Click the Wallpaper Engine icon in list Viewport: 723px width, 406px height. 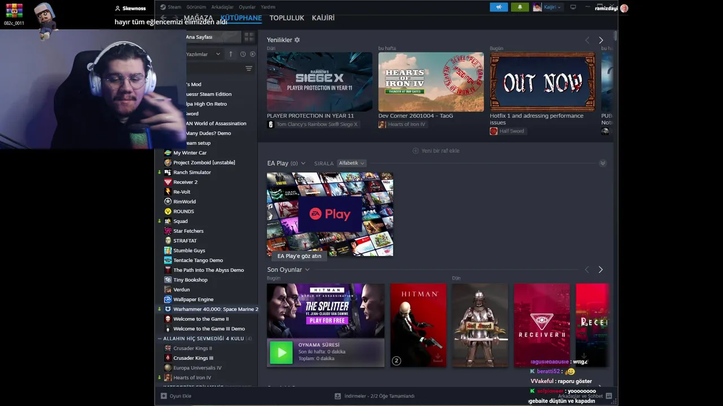168,299
